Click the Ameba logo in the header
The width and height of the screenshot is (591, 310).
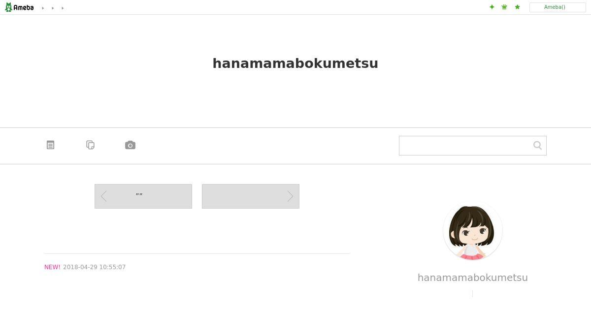coord(19,7)
